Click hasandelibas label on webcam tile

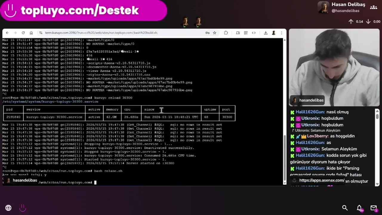307,100
